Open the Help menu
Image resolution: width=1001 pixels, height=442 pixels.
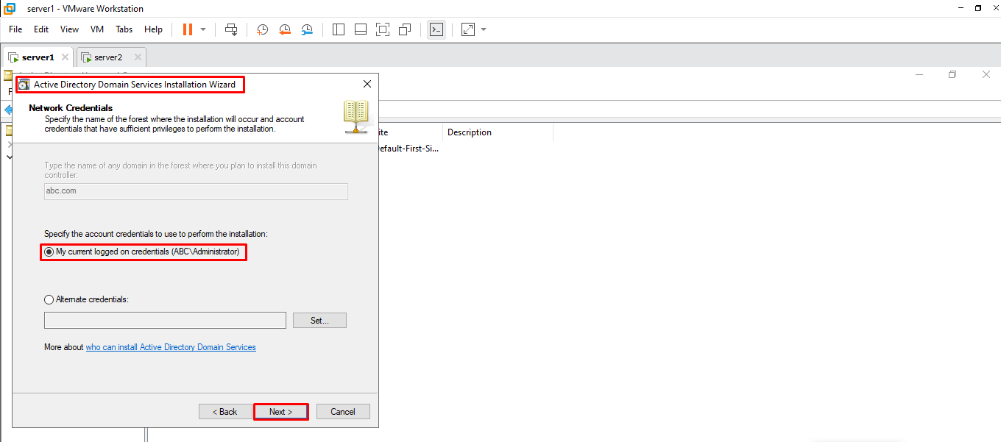pos(153,29)
